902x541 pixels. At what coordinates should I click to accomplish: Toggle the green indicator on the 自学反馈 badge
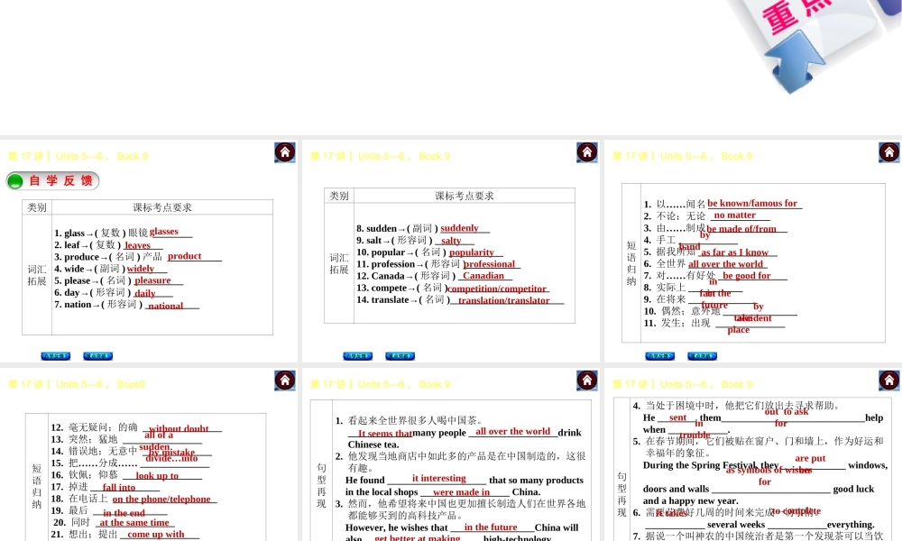pyautogui.click(x=15, y=180)
